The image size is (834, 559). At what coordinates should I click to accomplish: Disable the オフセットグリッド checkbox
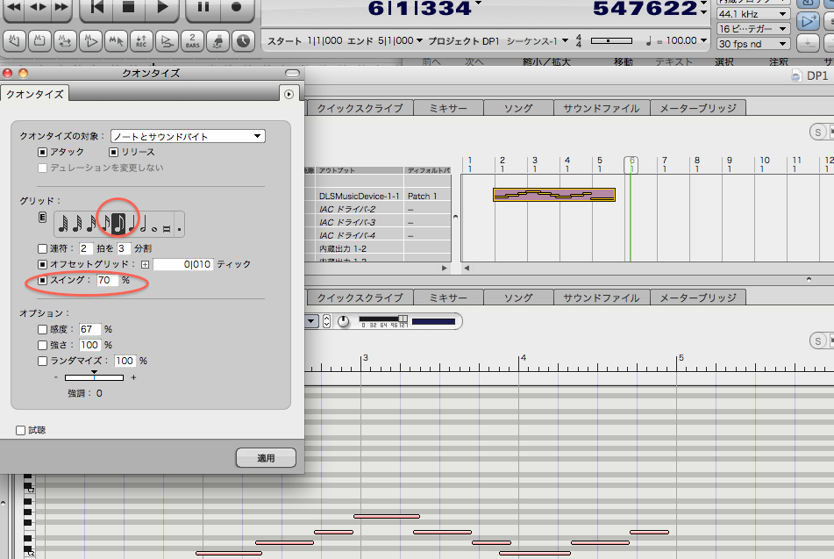pos(43,264)
